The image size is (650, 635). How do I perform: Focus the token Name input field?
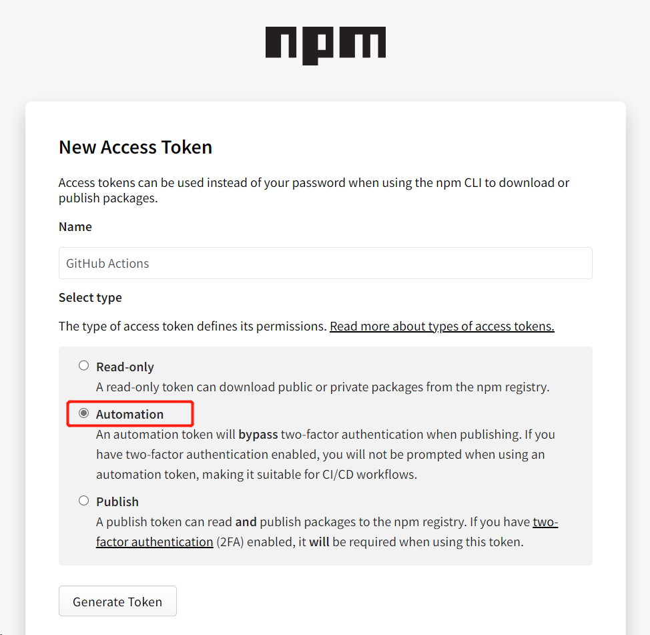coord(326,263)
